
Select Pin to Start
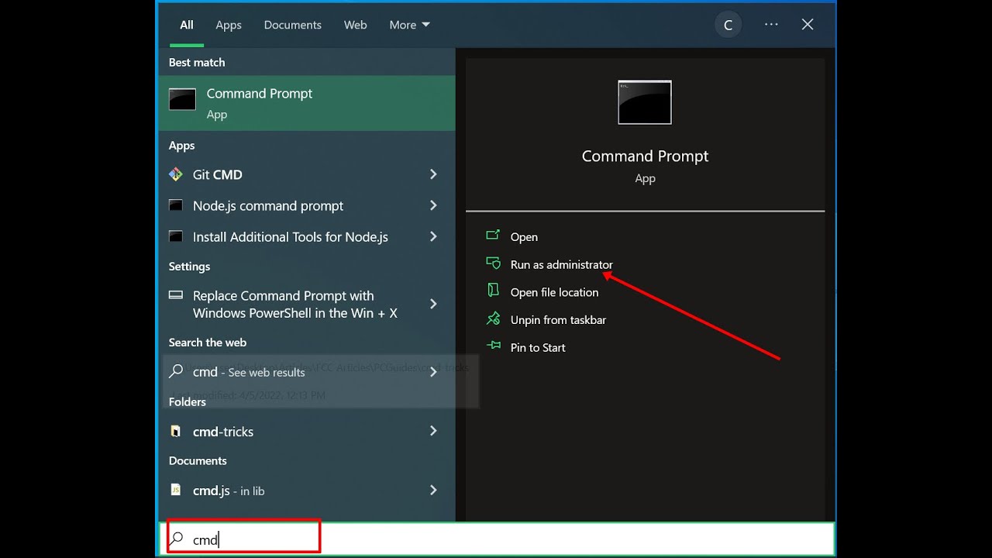(x=538, y=348)
